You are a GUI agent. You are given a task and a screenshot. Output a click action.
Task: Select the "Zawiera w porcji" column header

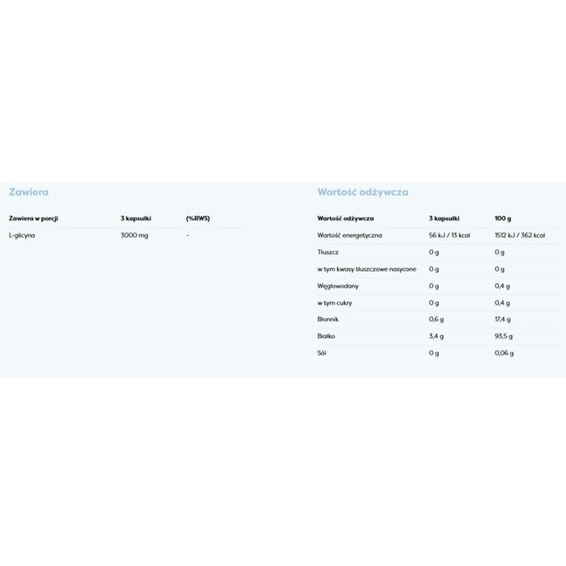tap(33, 218)
